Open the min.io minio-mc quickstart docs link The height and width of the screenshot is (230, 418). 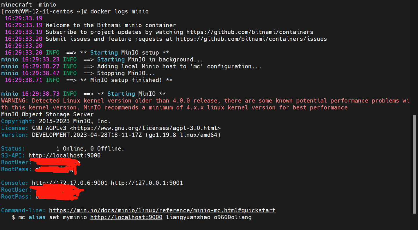[x=162, y=210]
